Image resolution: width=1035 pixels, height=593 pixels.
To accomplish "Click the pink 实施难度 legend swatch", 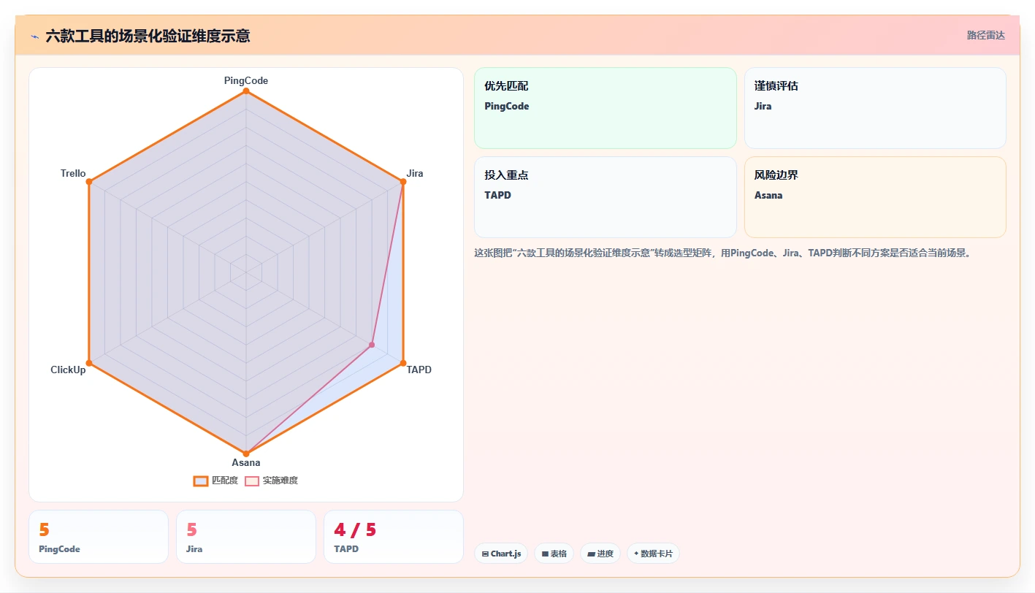I will pyautogui.click(x=252, y=481).
